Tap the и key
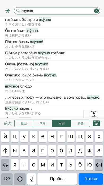 tap(52, 165)
